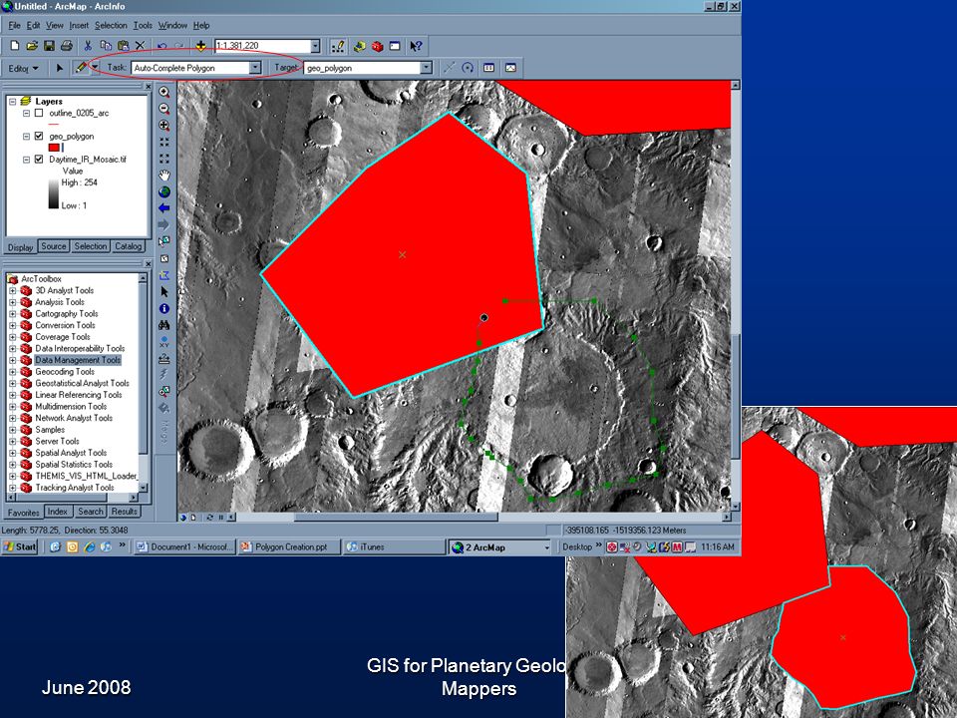The height and width of the screenshot is (718, 957).
Task: Select the Zoom Out tool
Action: (x=164, y=109)
